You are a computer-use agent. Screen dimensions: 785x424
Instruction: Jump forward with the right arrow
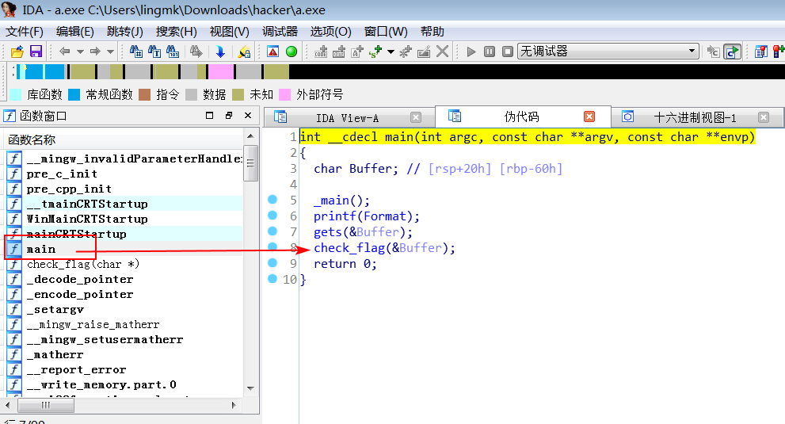95,52
